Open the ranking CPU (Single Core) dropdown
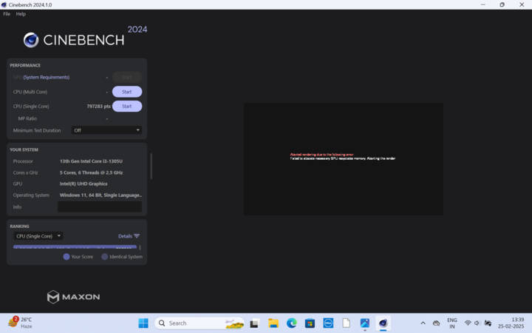Viewport: 532px width, 333px height. [38, 236]
